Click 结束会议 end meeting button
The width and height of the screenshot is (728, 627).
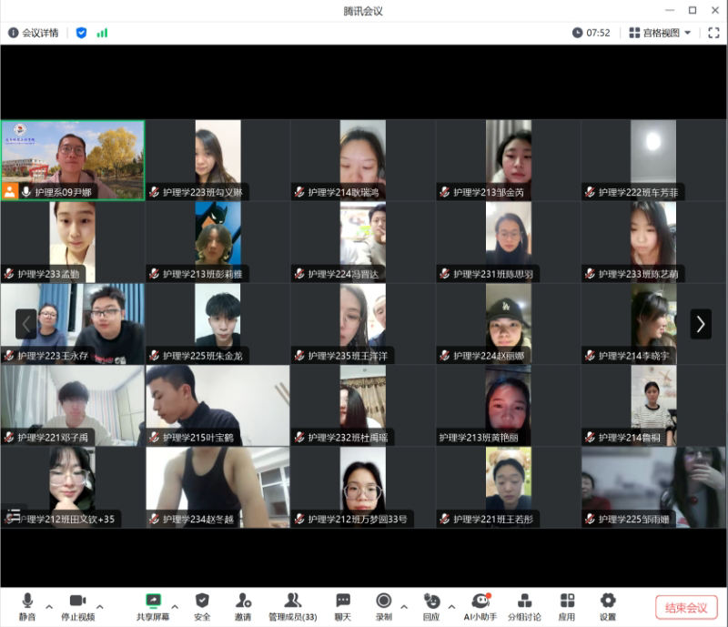686,608
